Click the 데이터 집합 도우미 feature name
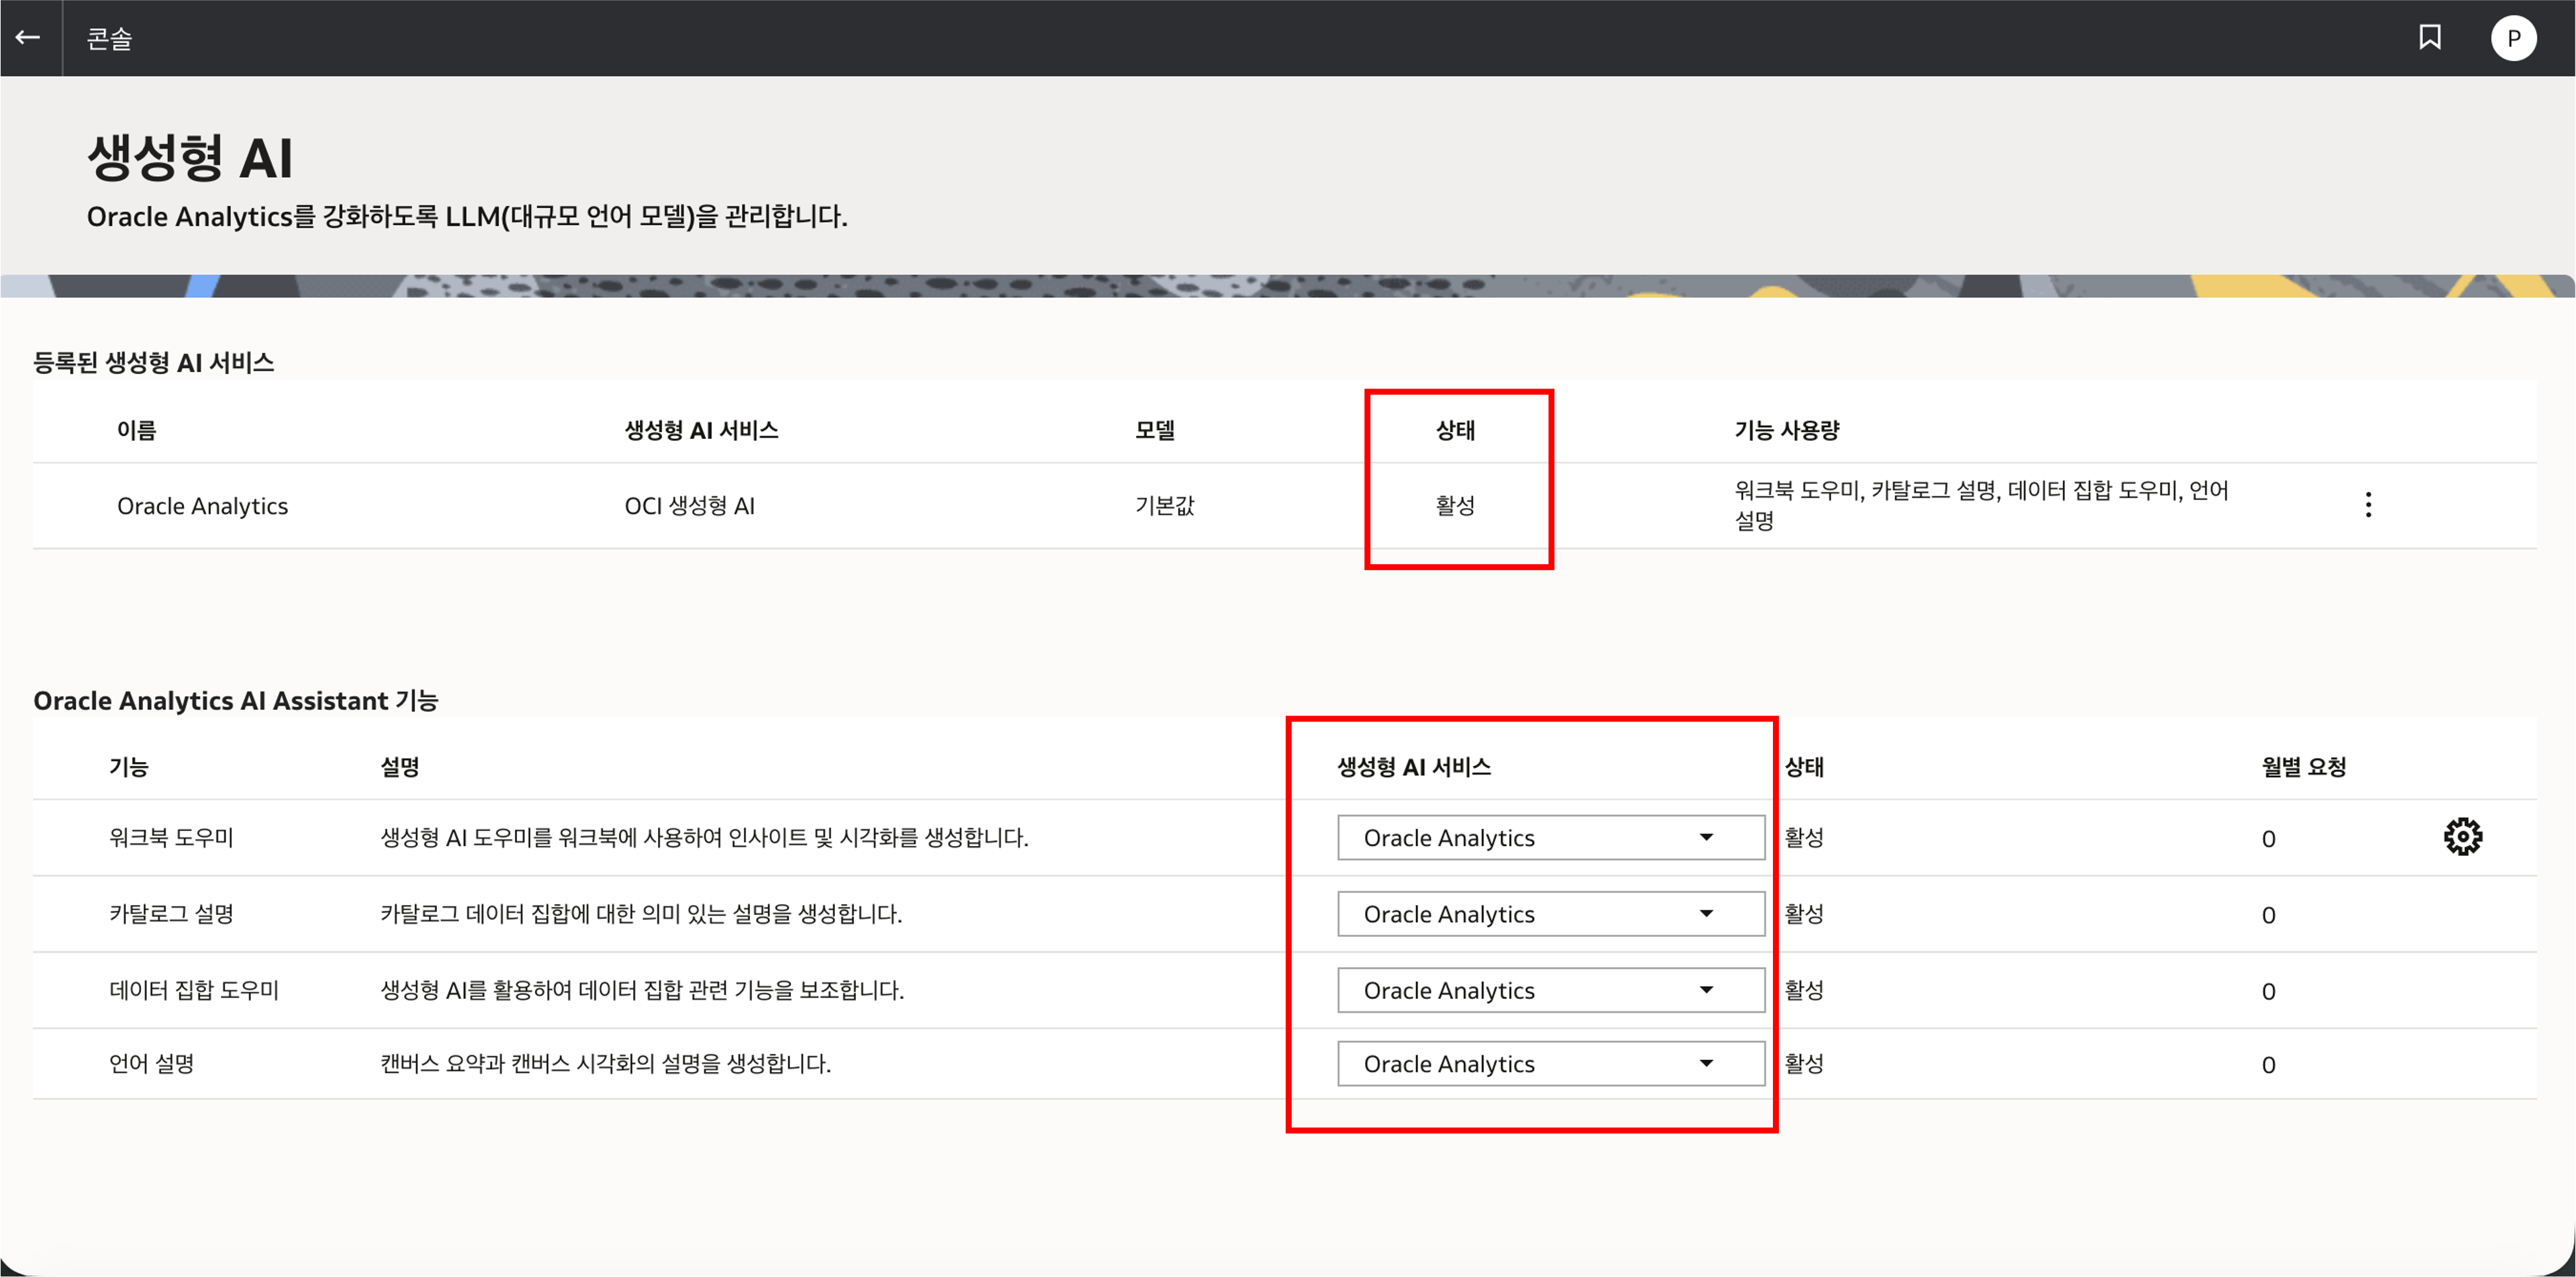 [194, 990]
